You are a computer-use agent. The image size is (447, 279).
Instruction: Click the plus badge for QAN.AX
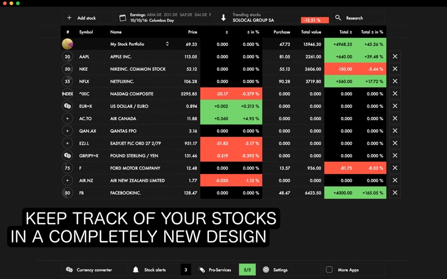pyautogui.click(x=68, y=131)
